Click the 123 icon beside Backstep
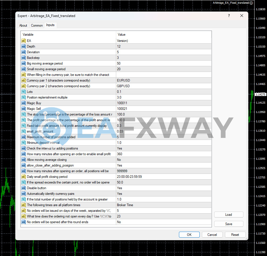This screenshot has width=267, height=256. (23, 58)
